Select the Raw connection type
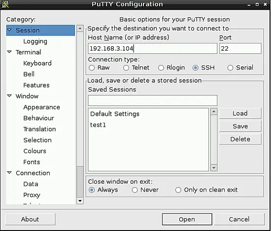The image size is (271, 231). pyautogui.click(x=92, y=68)
